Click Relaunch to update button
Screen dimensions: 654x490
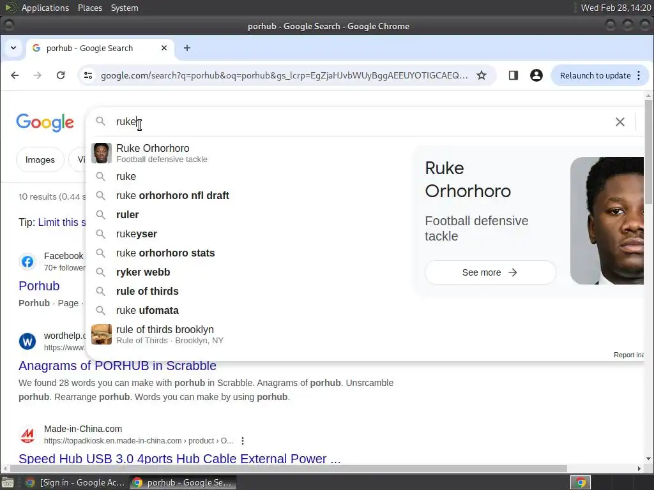tap(595, 75)
